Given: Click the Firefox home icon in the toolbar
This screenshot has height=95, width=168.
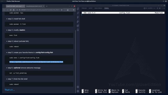Looking at the screenshot, I should point(68,10).
